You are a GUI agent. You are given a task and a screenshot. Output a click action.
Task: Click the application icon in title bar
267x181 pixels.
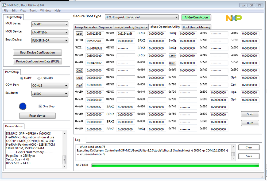click(4, 5)
